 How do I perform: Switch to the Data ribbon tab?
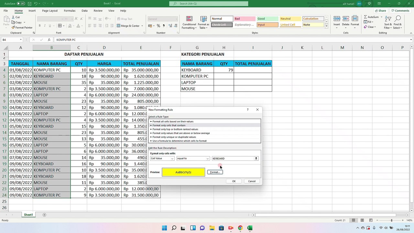tap(84, 11)
